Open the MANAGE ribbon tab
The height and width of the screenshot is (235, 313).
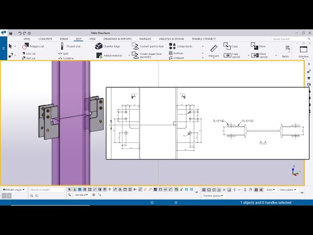pos(145,39)
